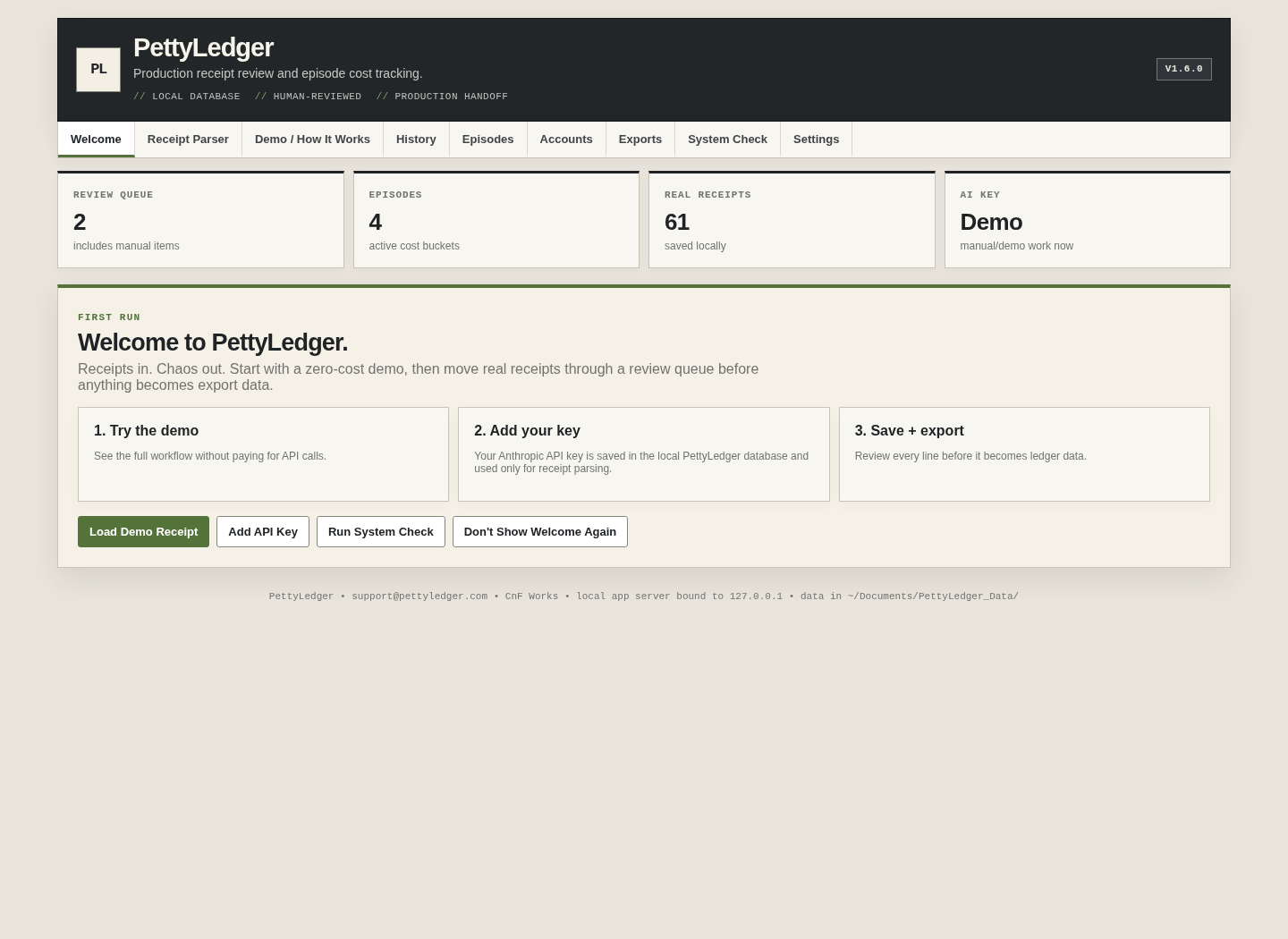Click Don't Show Welcome Again

tap(540, 531)
